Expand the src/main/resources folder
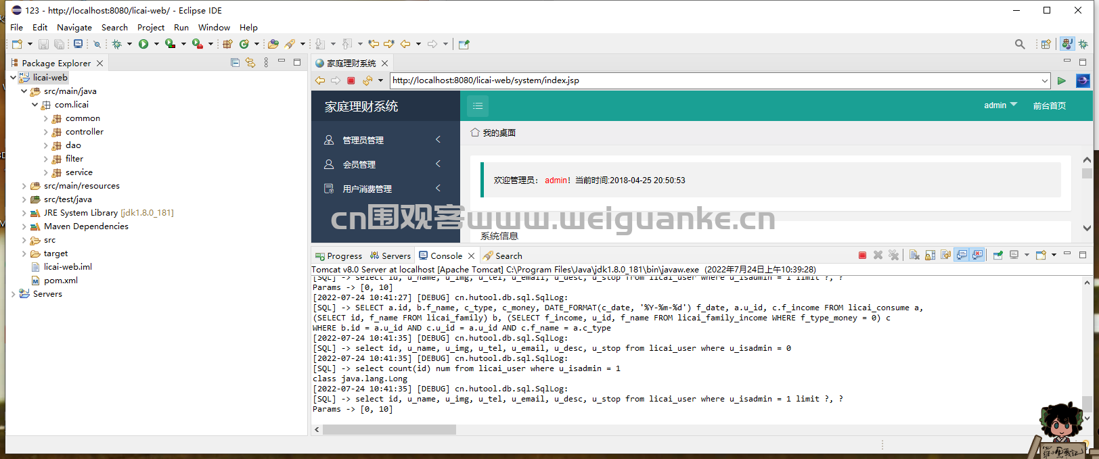Viewport: 1099px width, 459px height. pos(24,186)
